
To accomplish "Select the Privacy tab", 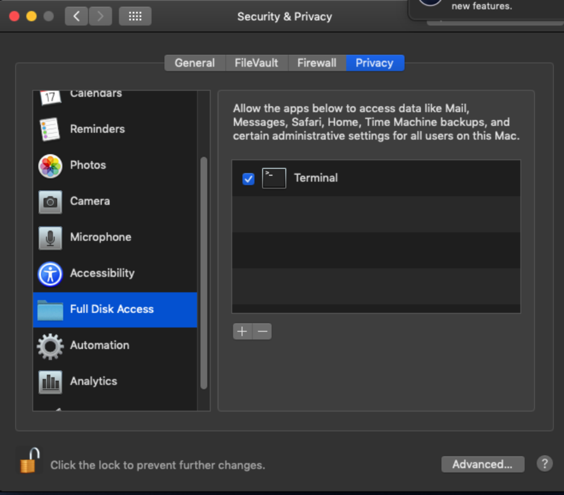I will [x=375, y=63].
